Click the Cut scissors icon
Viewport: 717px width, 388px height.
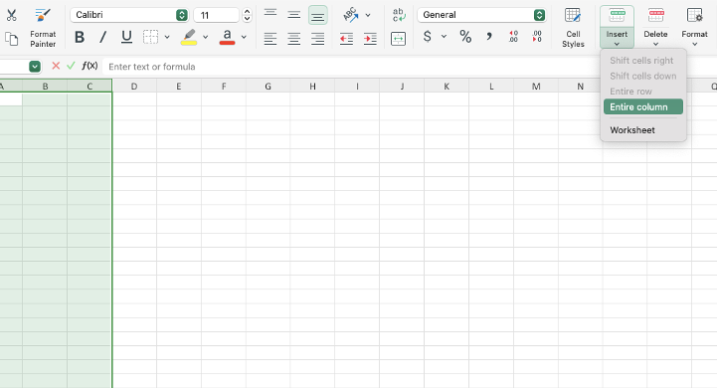[11, 15]
